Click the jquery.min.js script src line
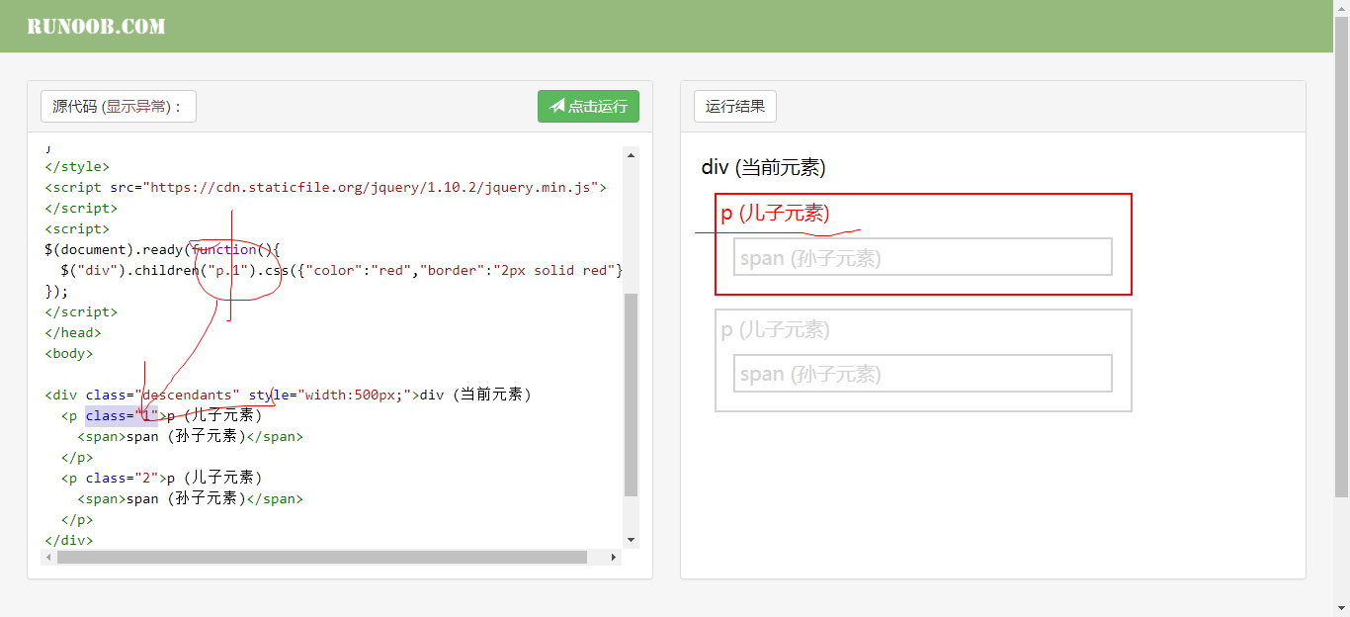 click(x=325, y=187)
